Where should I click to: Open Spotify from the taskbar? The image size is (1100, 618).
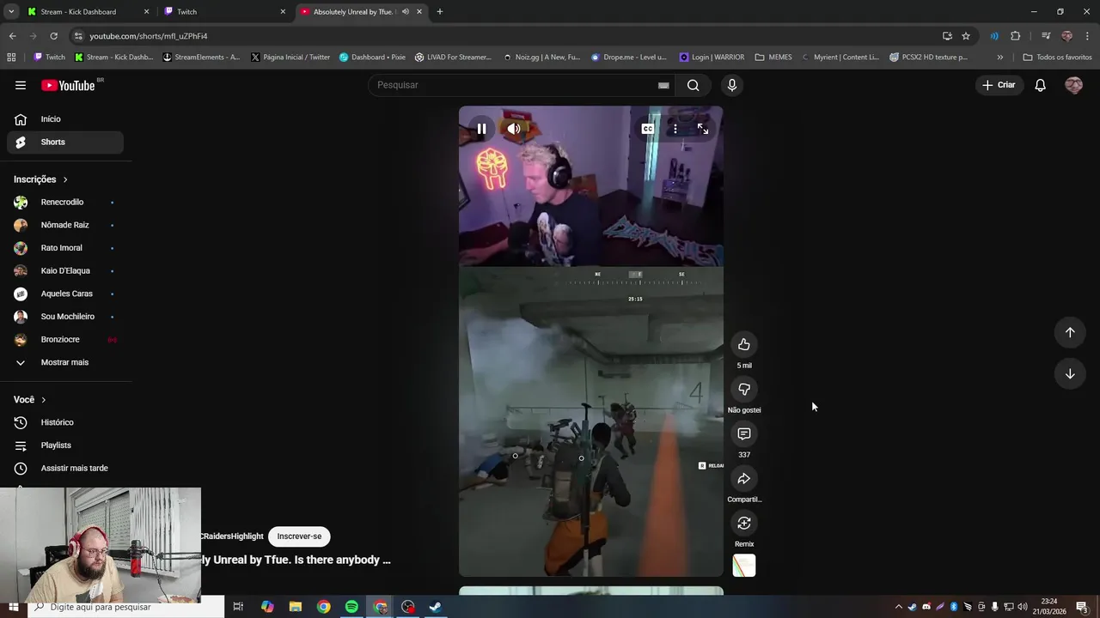click(351, 607)
